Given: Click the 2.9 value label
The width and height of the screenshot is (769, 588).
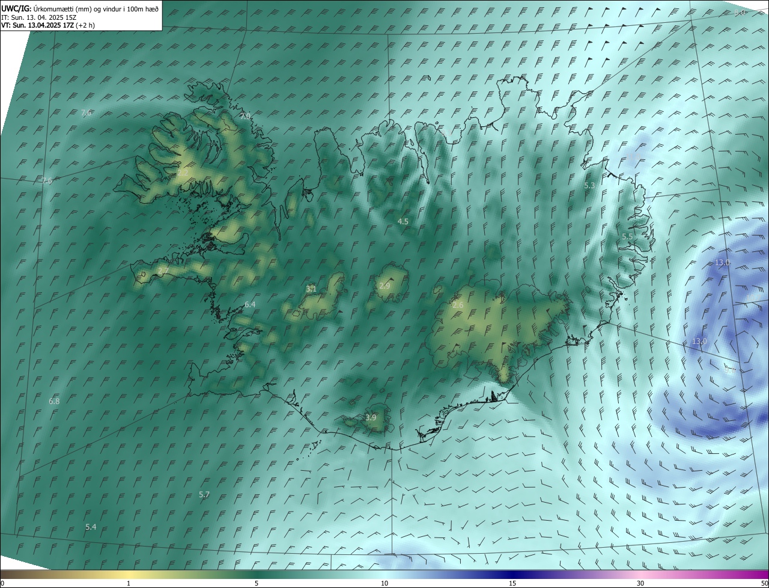Looking at the screenshot, I should point(384,286).
